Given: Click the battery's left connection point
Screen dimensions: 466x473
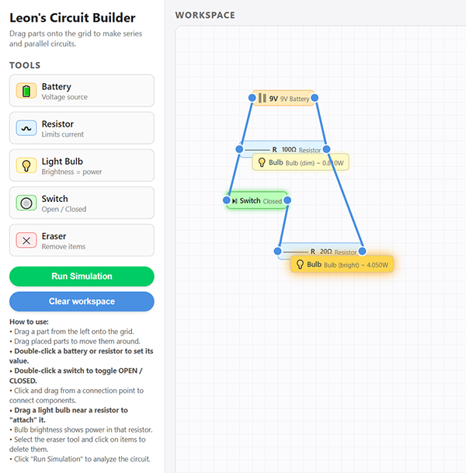Looking at the screenshot, I should point(252,98).
